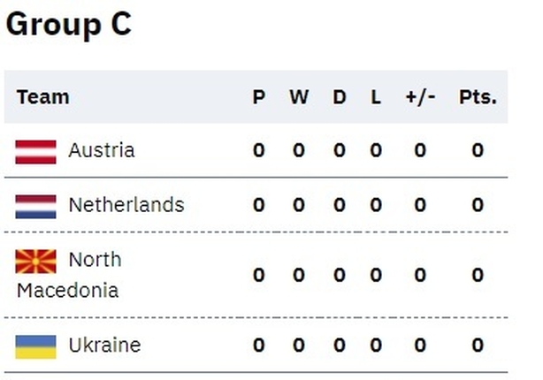Click the Netherlands flag icon
This screenshot has width=543, height=380.
click(x=35, y=206)
